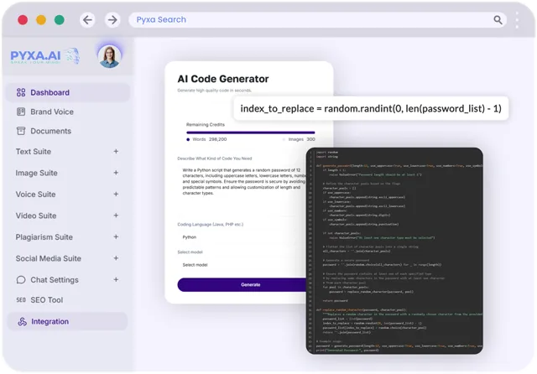Expand Voice Suite with its plus sign

[x=116, y=194]
